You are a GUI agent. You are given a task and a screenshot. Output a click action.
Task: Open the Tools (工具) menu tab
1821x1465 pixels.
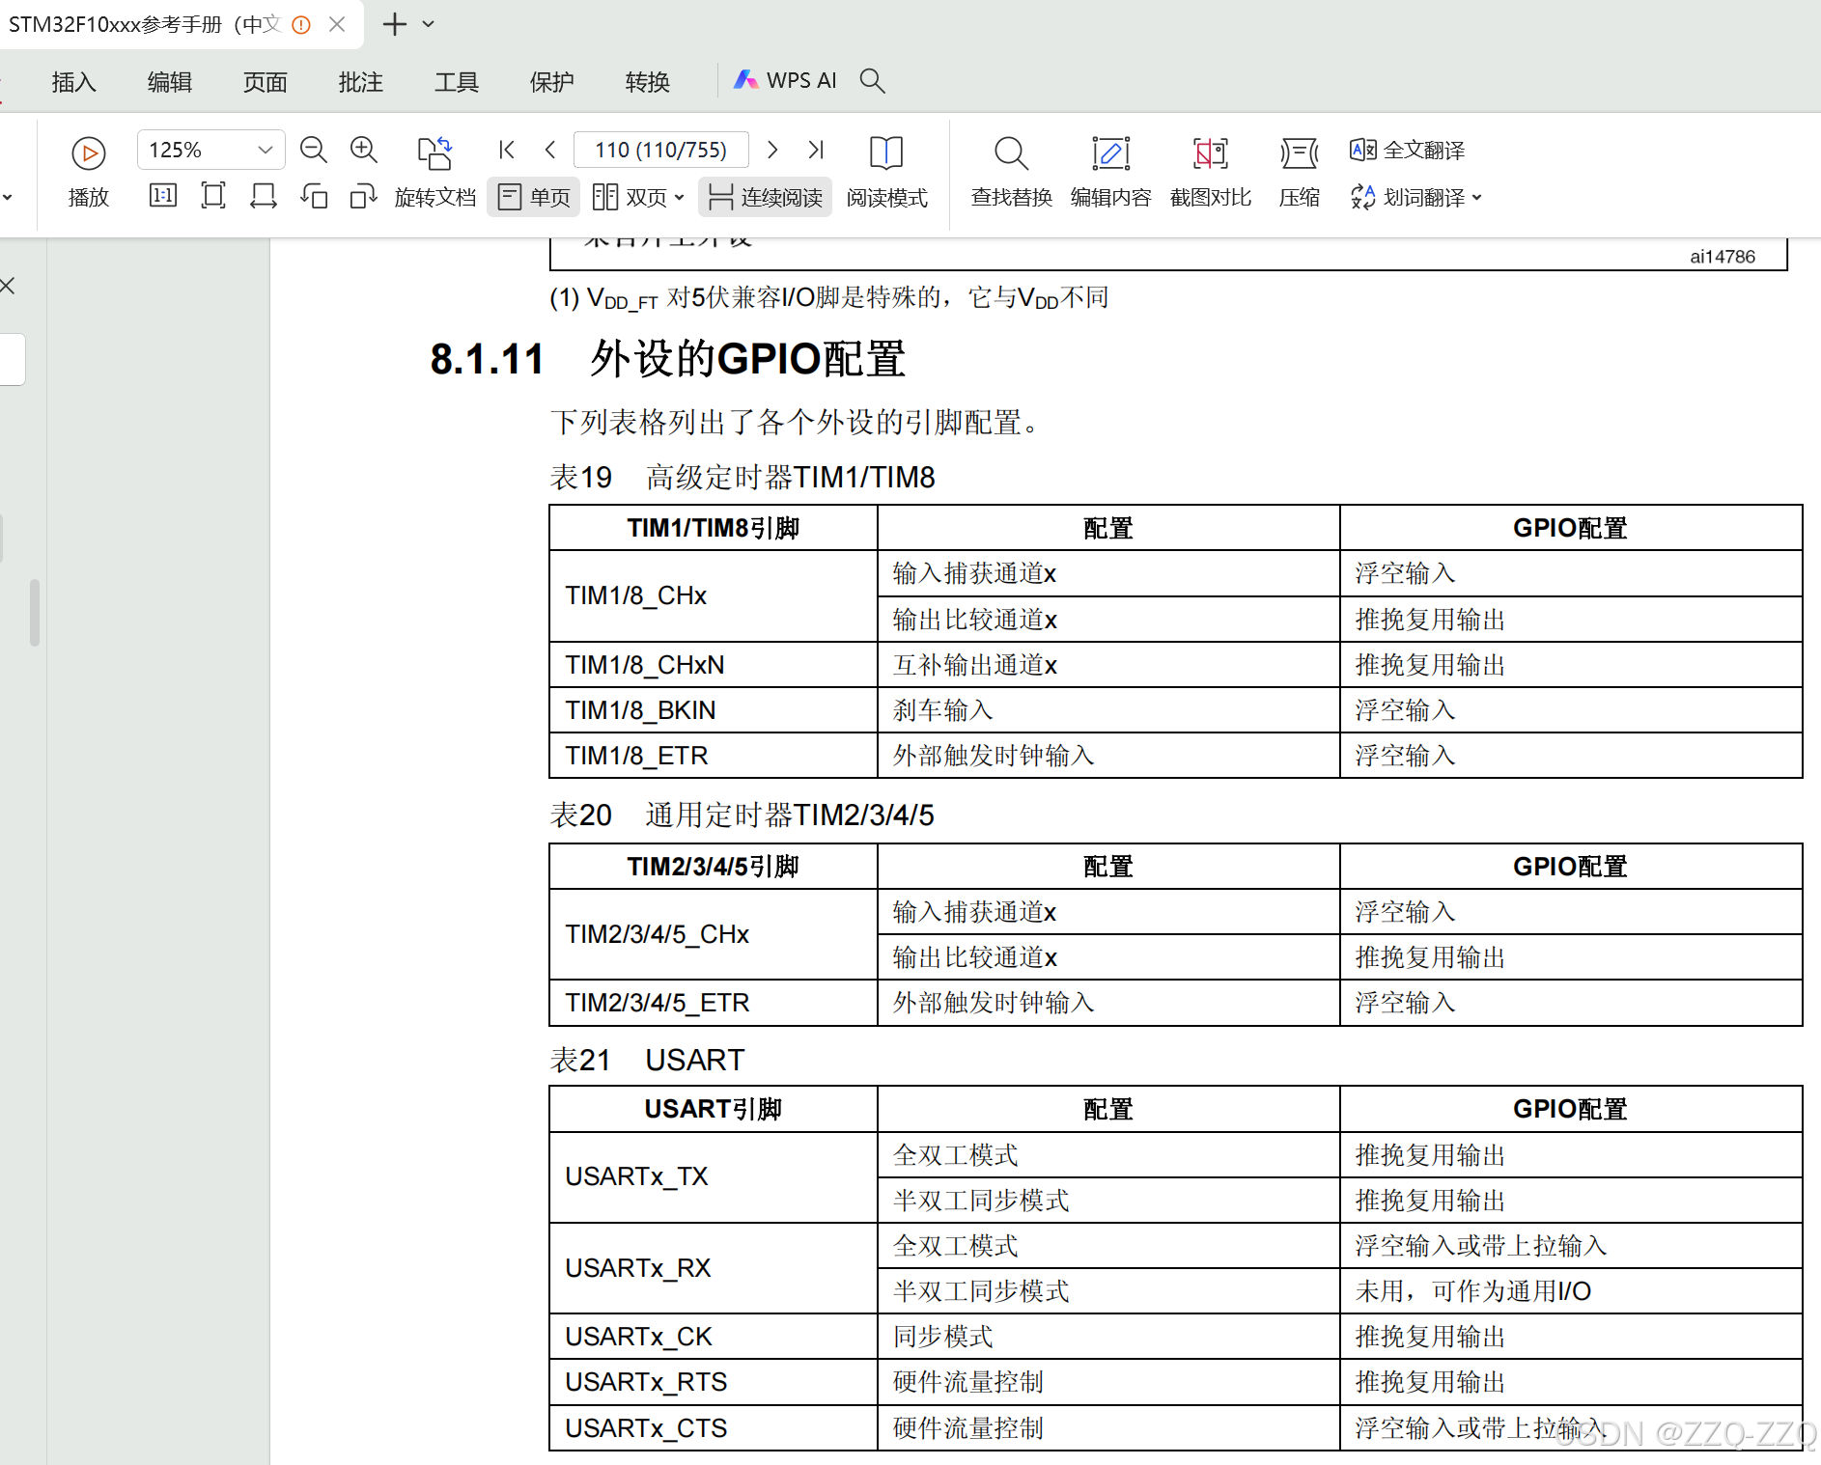pyautogui.click(x=456, y=82)
